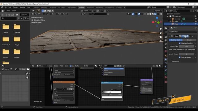Open the Options dropdown in viewport
The image size is (198, 111).
(158, 11)
